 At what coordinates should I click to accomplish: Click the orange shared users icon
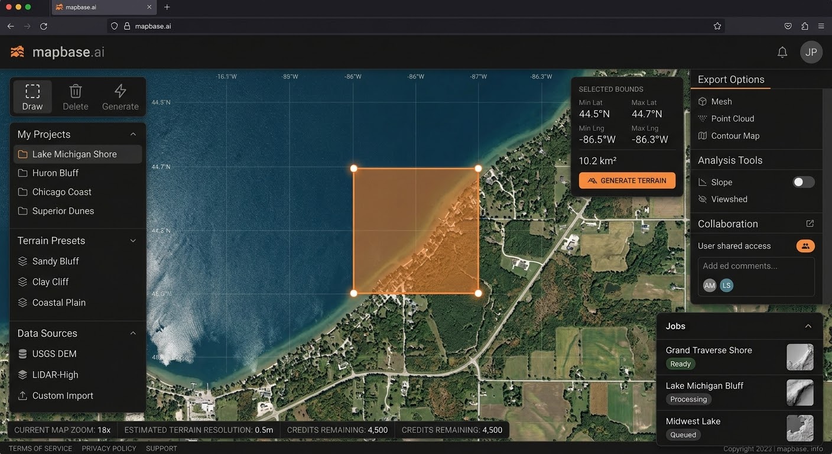(x=805, y=246)
